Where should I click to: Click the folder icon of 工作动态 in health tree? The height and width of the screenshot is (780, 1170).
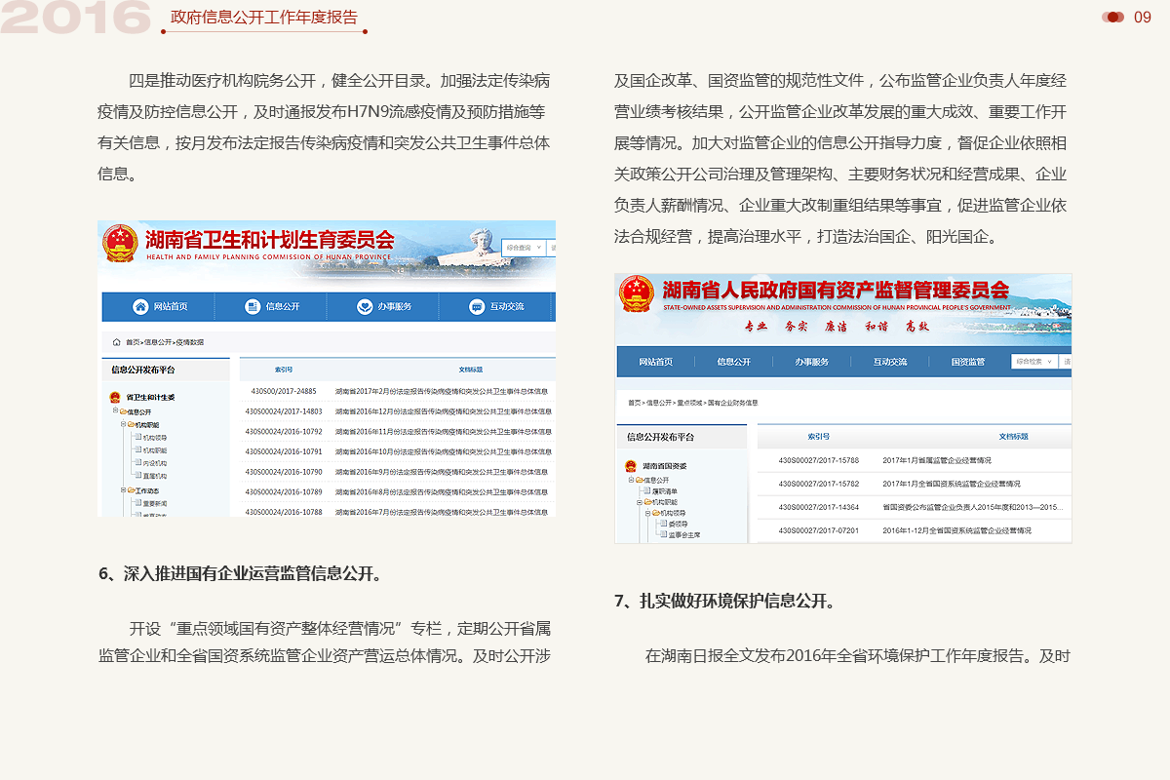pyautogui.click(x=131, y=489)
